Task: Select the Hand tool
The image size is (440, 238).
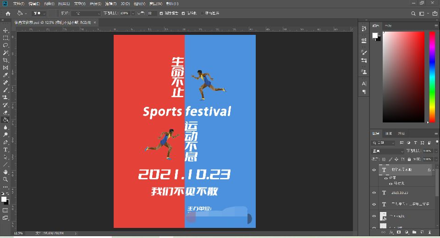Action: [5, 172]
